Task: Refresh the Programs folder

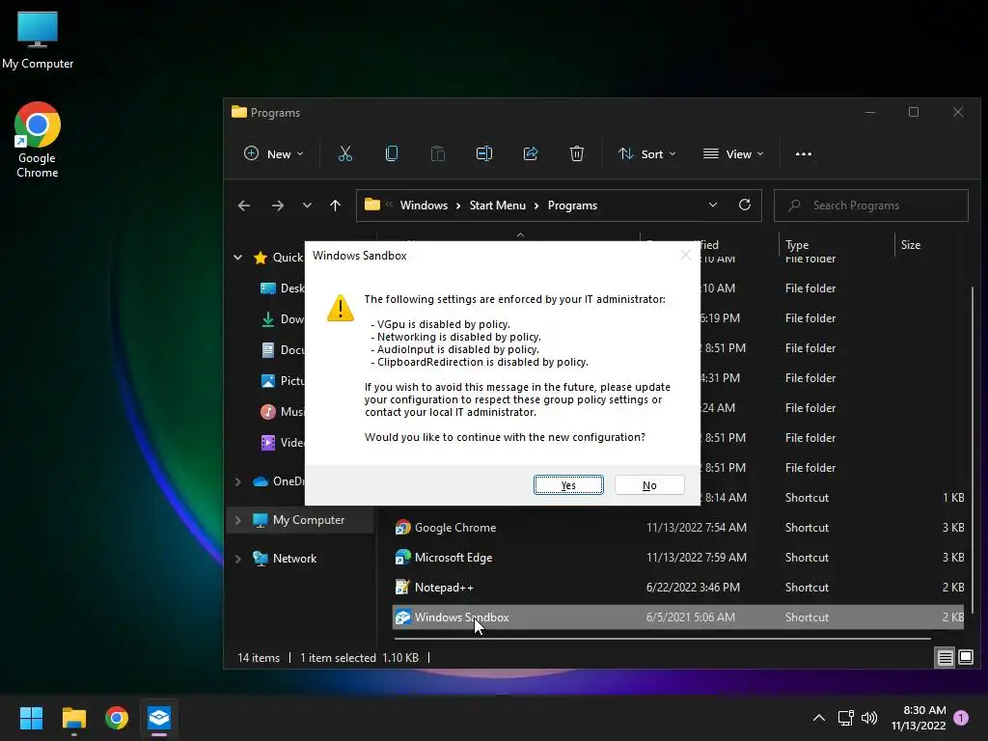Action: (x=745, y=206)
